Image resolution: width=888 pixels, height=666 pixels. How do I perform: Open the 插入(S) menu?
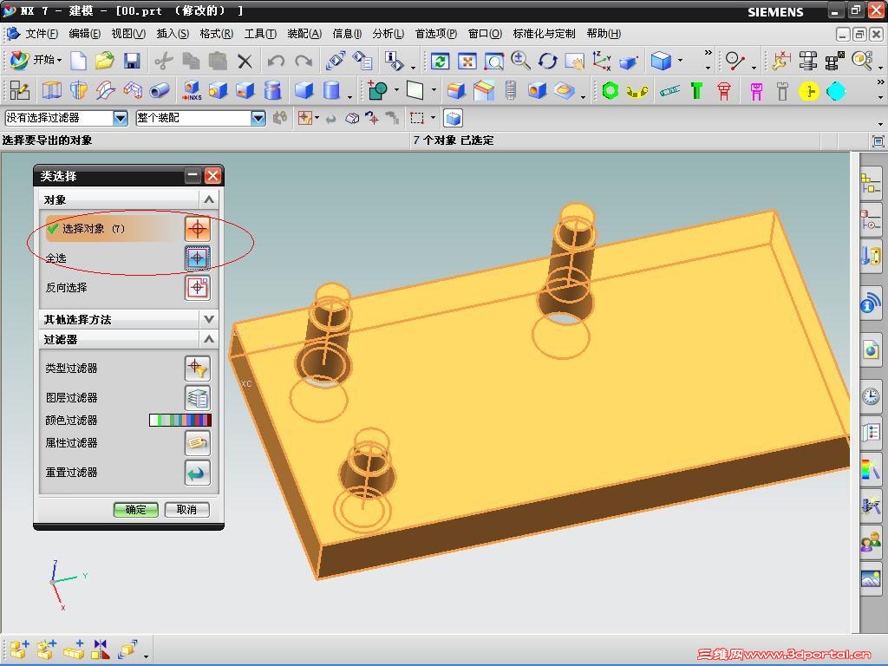point(173,34)
